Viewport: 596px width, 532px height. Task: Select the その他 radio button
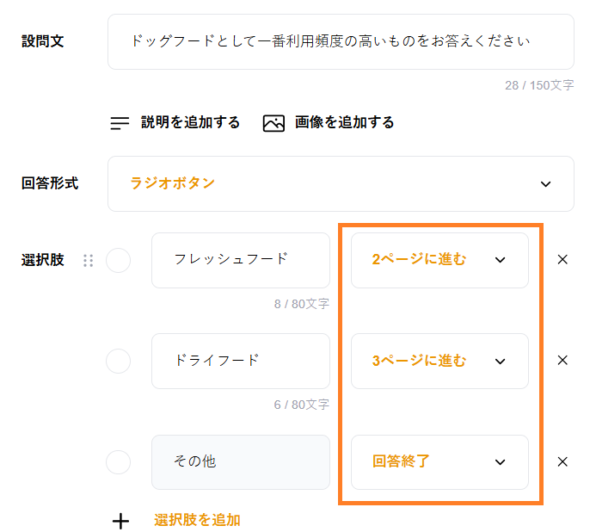[x=118, y=462]
